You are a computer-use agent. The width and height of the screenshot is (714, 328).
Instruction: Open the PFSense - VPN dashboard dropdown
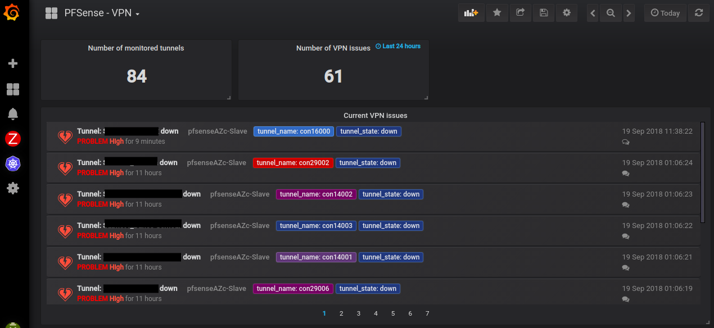tap(102, 13)
